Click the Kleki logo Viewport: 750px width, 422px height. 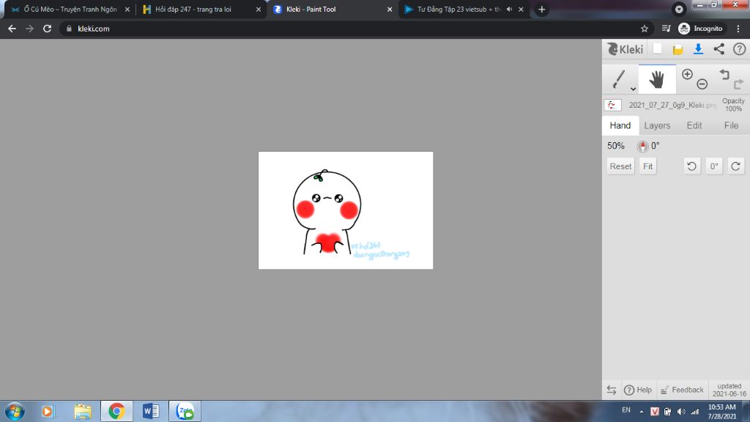(x=625, y=49)
